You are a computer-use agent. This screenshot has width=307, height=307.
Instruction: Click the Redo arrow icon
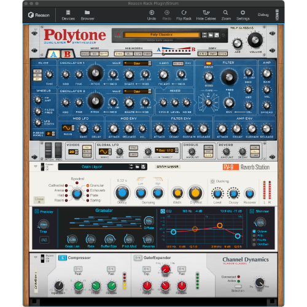(x=167, y=13)
